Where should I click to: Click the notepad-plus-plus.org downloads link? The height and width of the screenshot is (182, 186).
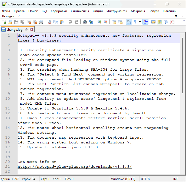tap(75, 167)
